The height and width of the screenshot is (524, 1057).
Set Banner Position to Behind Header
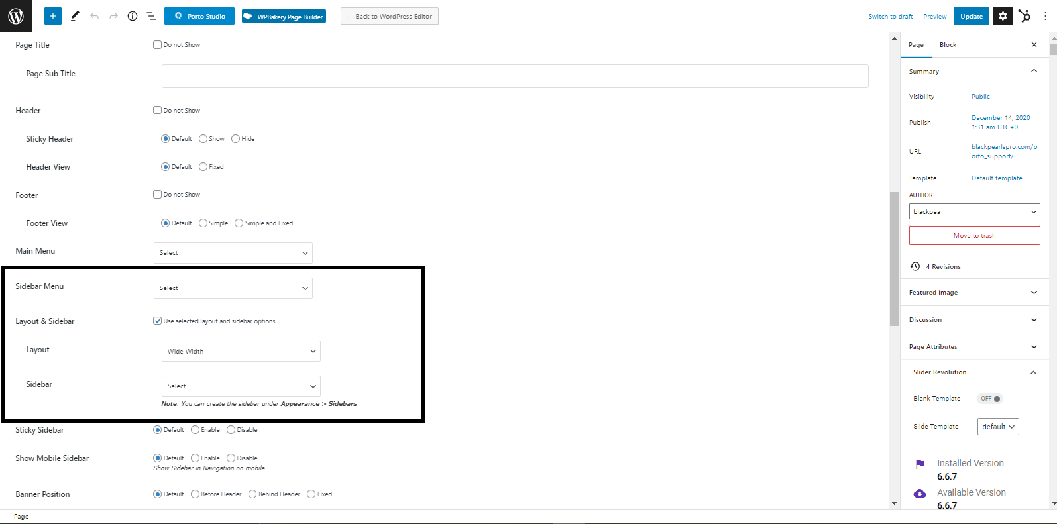(x=252, y=494)
